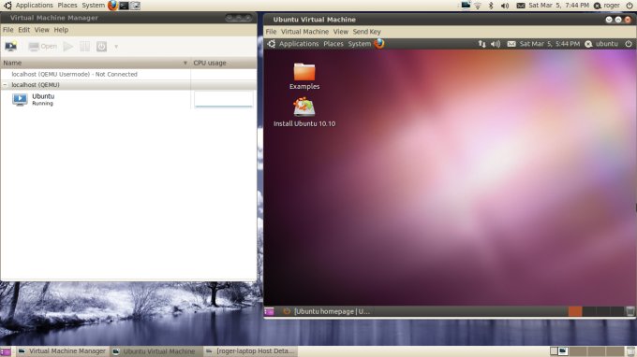Select the localhost (QEMU) connection row
637x357 pixels.
point(128,85)
